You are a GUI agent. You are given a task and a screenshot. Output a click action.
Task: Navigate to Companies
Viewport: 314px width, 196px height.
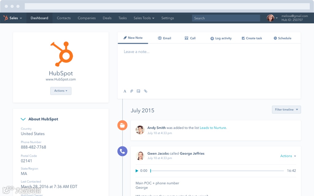87,18
